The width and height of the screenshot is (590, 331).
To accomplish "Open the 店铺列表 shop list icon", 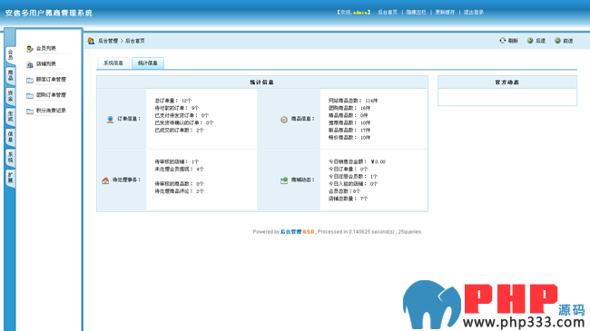I will (x=30, y=64).
